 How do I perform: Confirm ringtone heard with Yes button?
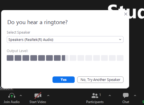click(63, 80)
